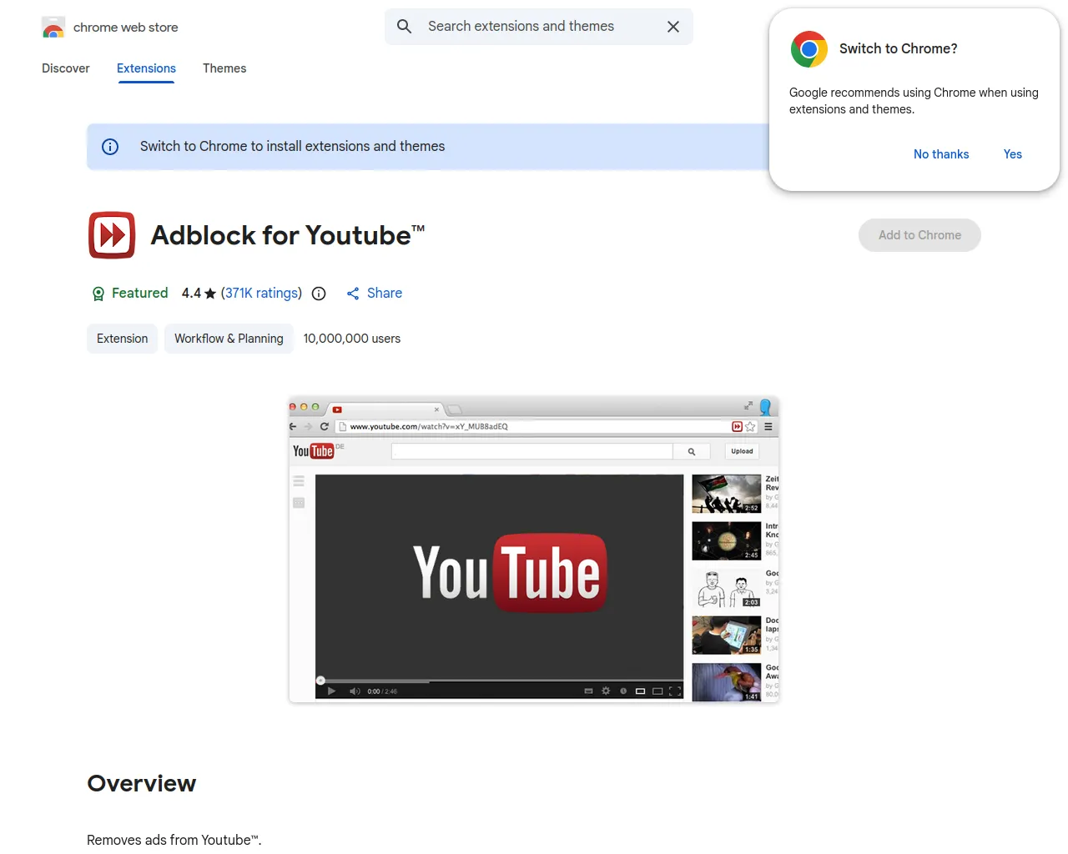The image size is (1068, 854).
Task: Open the ratings info icon
Action: pyautogui.click(x=319, y=294)
